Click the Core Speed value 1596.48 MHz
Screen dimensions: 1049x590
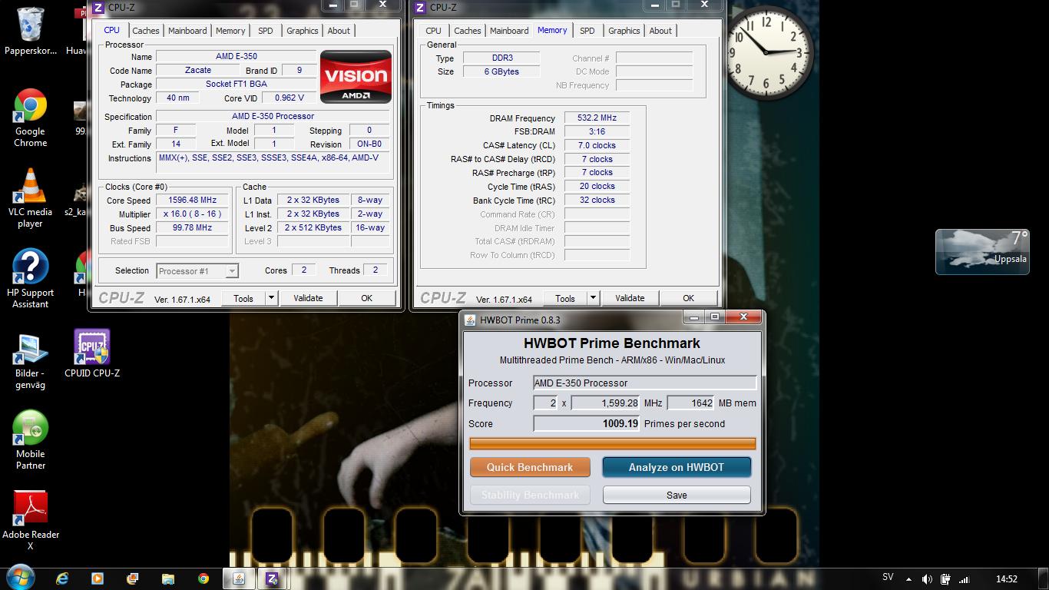click(x=192, y=200)
